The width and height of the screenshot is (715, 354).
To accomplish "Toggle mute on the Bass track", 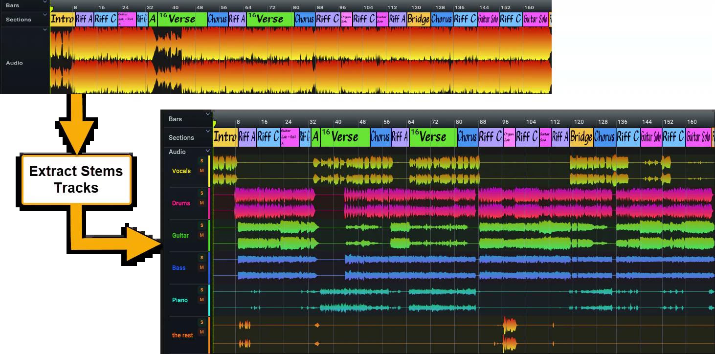I will coord(201,267).
